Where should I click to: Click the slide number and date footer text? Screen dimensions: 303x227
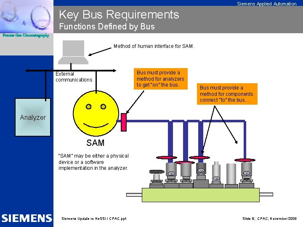270,219
